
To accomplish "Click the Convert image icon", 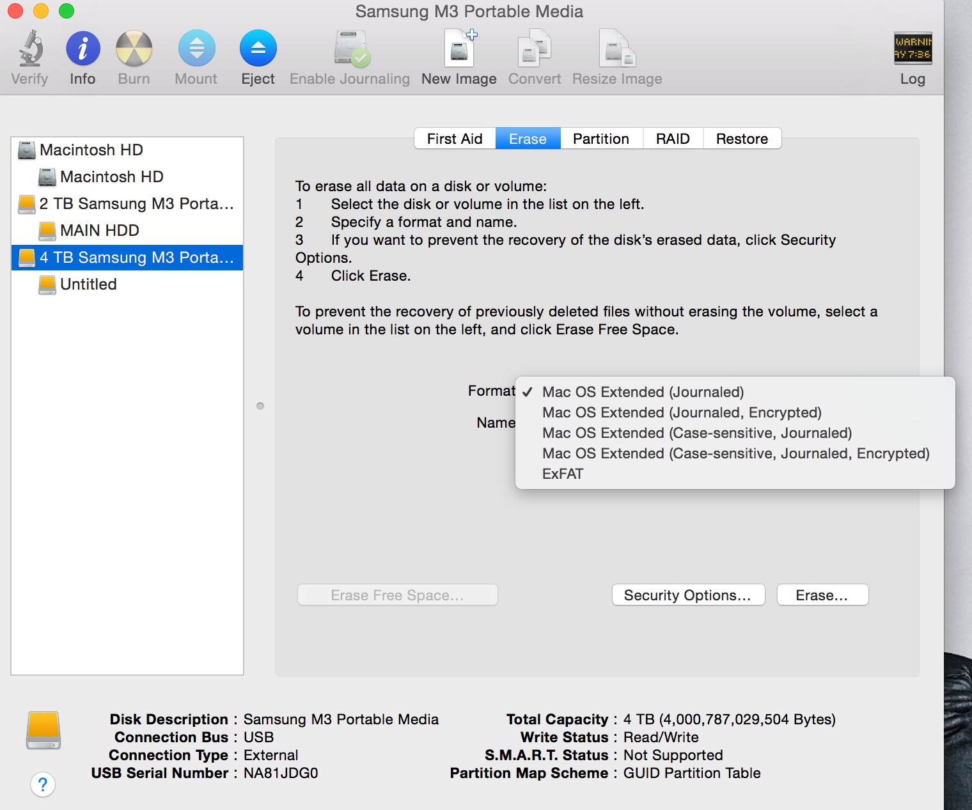I will [535, 49].
